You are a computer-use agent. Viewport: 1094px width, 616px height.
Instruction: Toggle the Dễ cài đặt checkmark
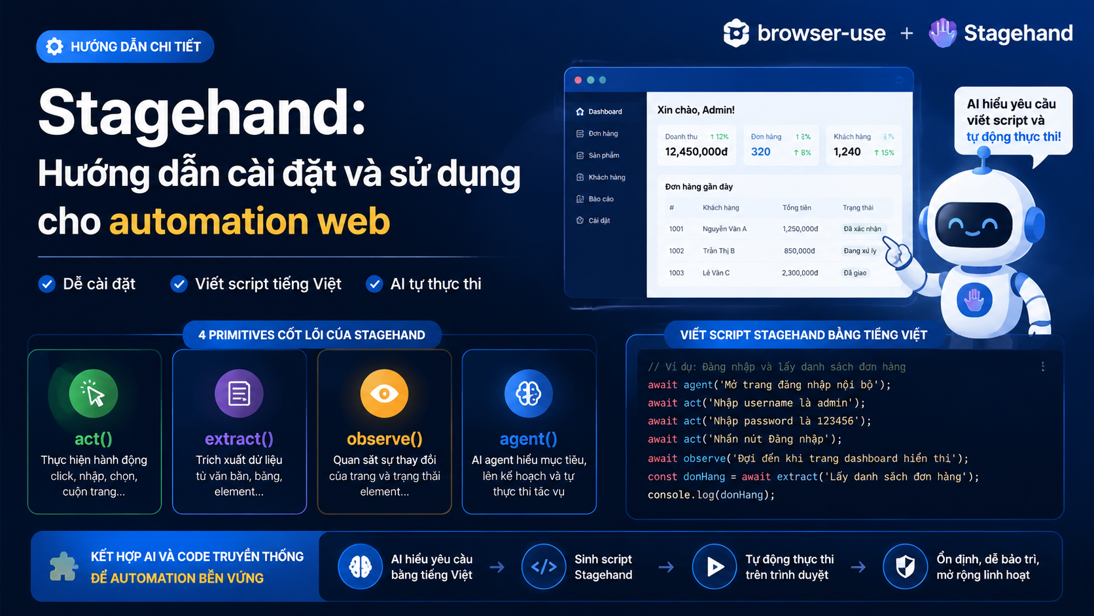point(46,284)
